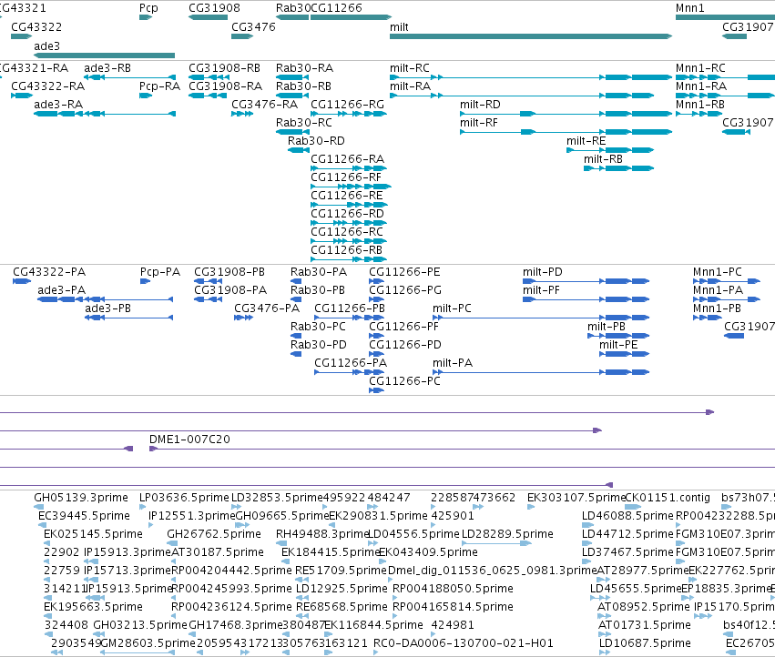Click transcript milt-RF label
Screen dimensions: 775x657
(x=479, y=123)
